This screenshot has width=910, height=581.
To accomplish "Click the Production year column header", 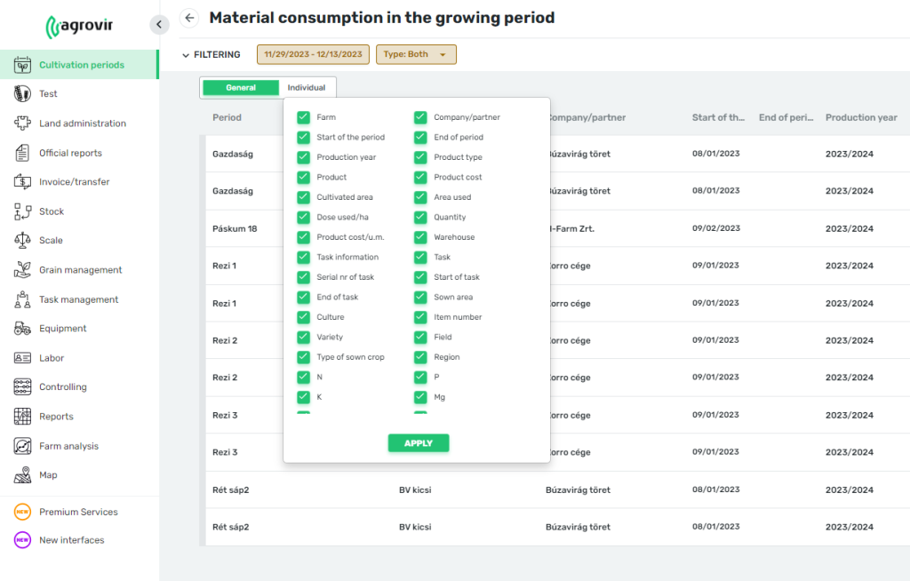I will [x=861, y=117].
